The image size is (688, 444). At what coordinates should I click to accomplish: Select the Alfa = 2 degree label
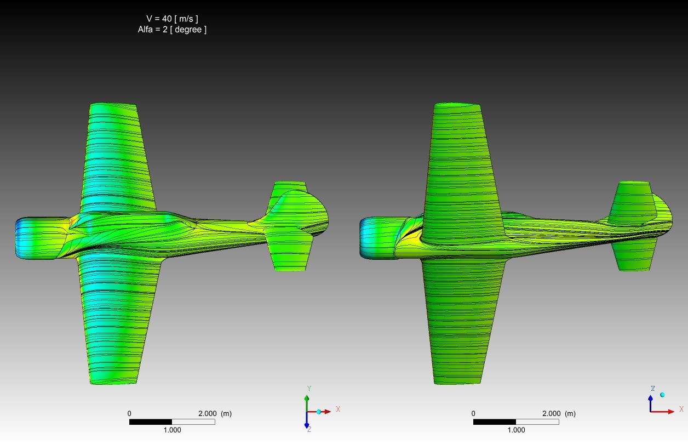pos(172,30)
